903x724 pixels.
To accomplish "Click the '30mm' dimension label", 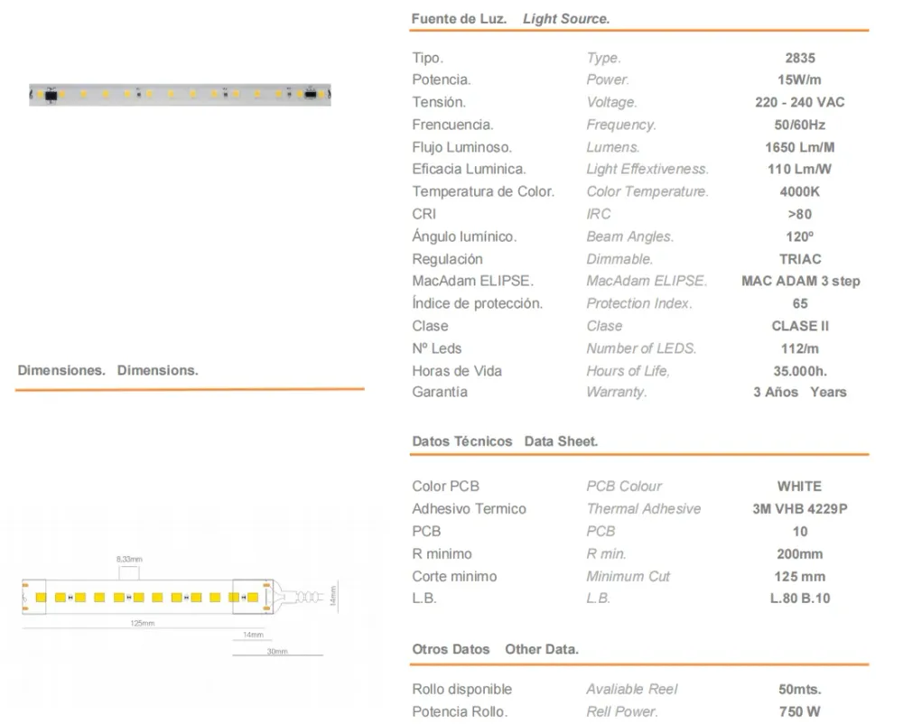I will point(277,651).
